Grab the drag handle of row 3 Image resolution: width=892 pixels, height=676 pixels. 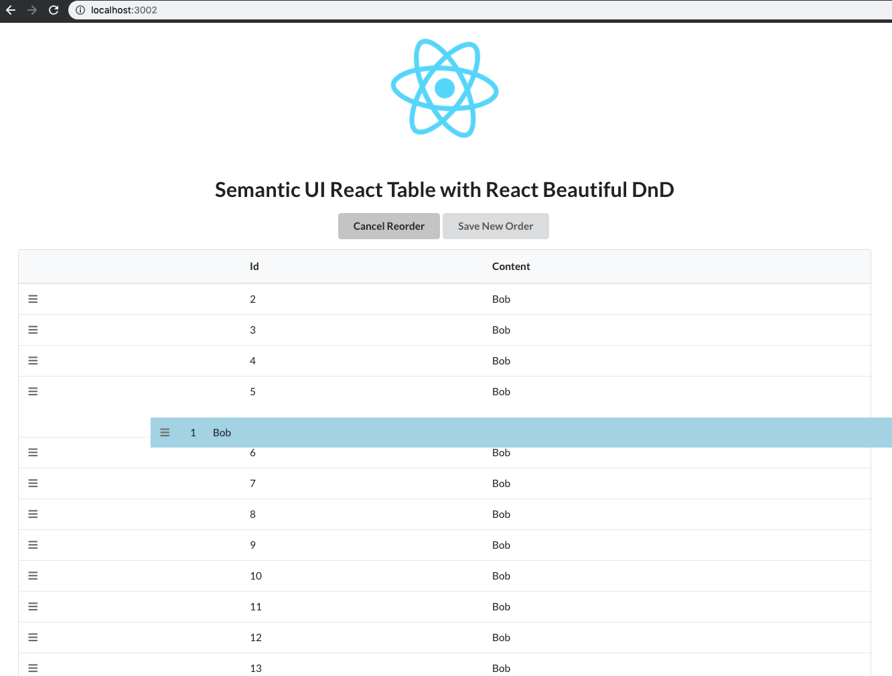(x=33, y=330)
